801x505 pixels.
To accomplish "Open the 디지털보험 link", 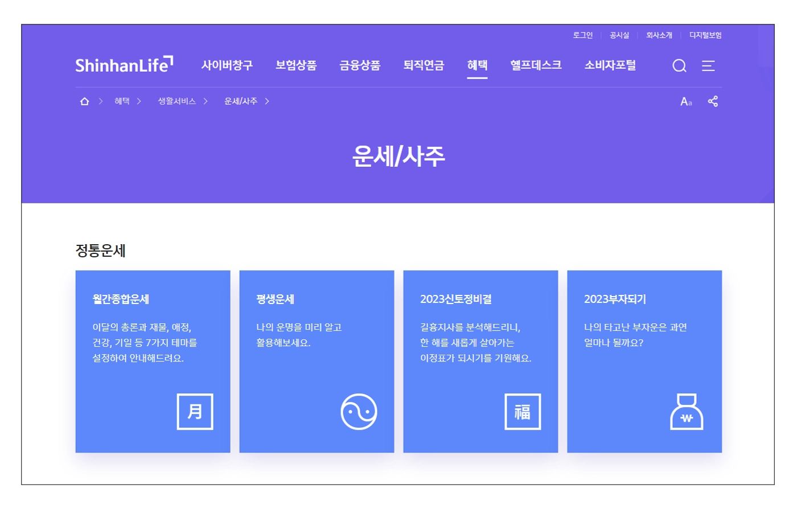I will [706, 35].
